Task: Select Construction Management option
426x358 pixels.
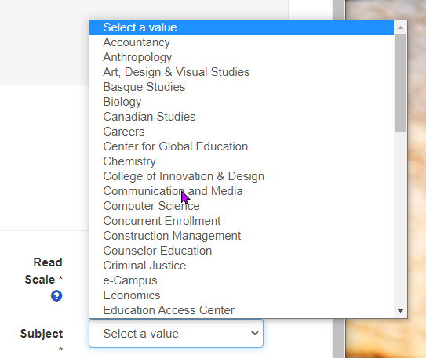Action: tap(242, 236)
